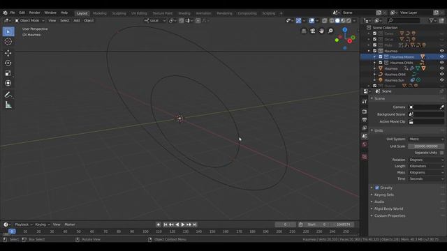
Task: Click the Unit Scale value field
Action: pyautogui.click(x=426, y=146)
